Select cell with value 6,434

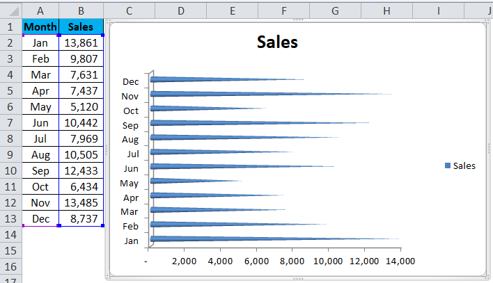pos(81,187)
